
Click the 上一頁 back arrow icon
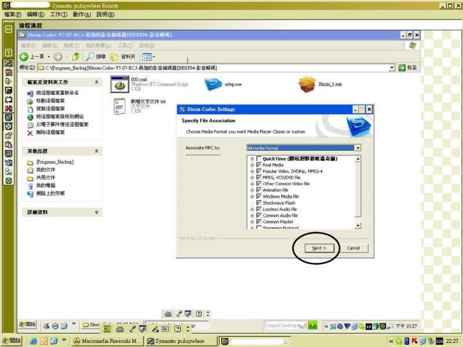pyautogui.click(x=24, y=57)
